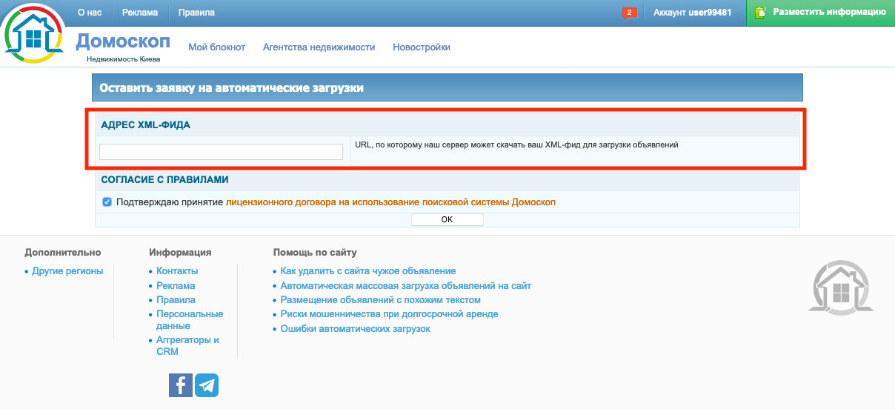
Task: Open the Правила footer link
Action: pyautogui.click(x=176, y=300)
